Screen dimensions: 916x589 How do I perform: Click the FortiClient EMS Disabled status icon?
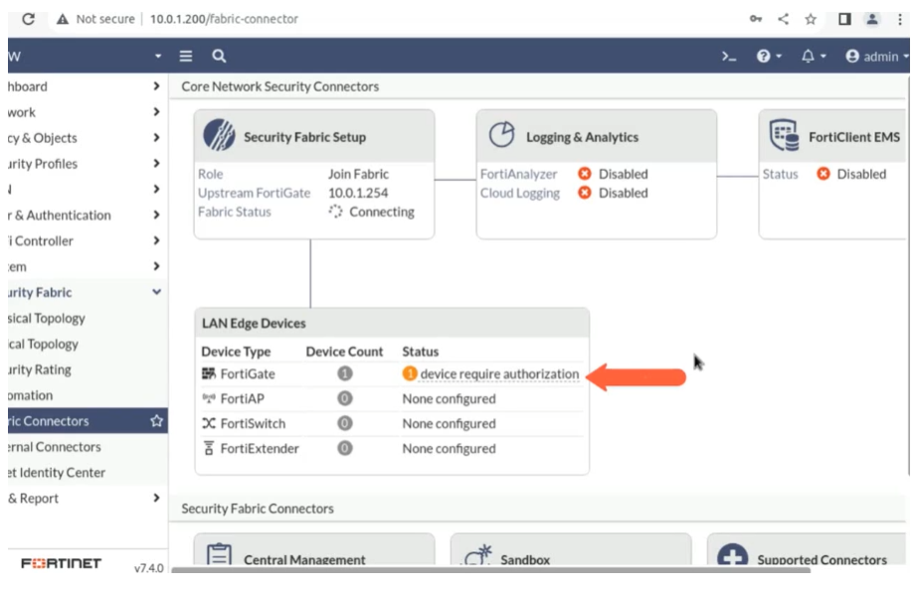click(x=824, y=174)
